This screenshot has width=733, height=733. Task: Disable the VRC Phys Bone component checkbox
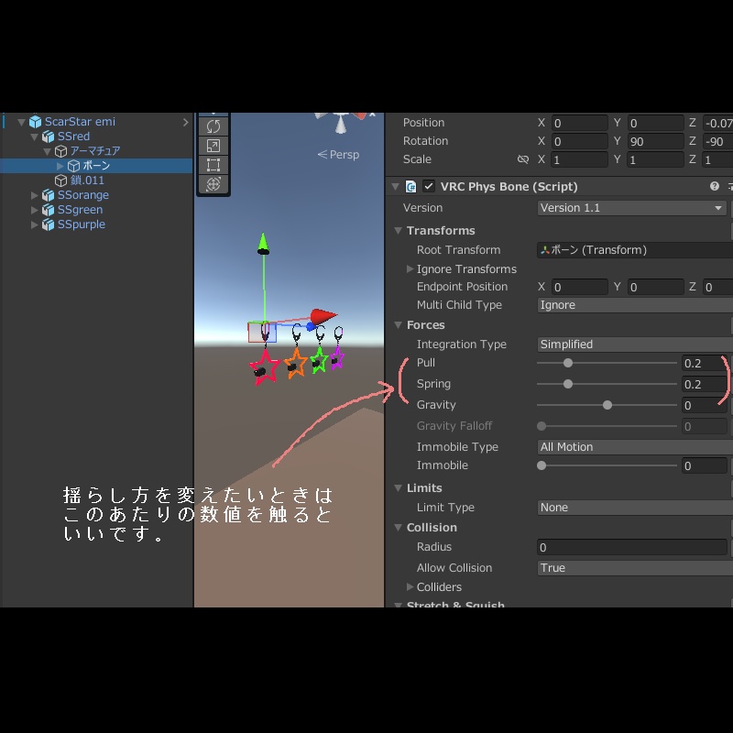pos(429,187)
